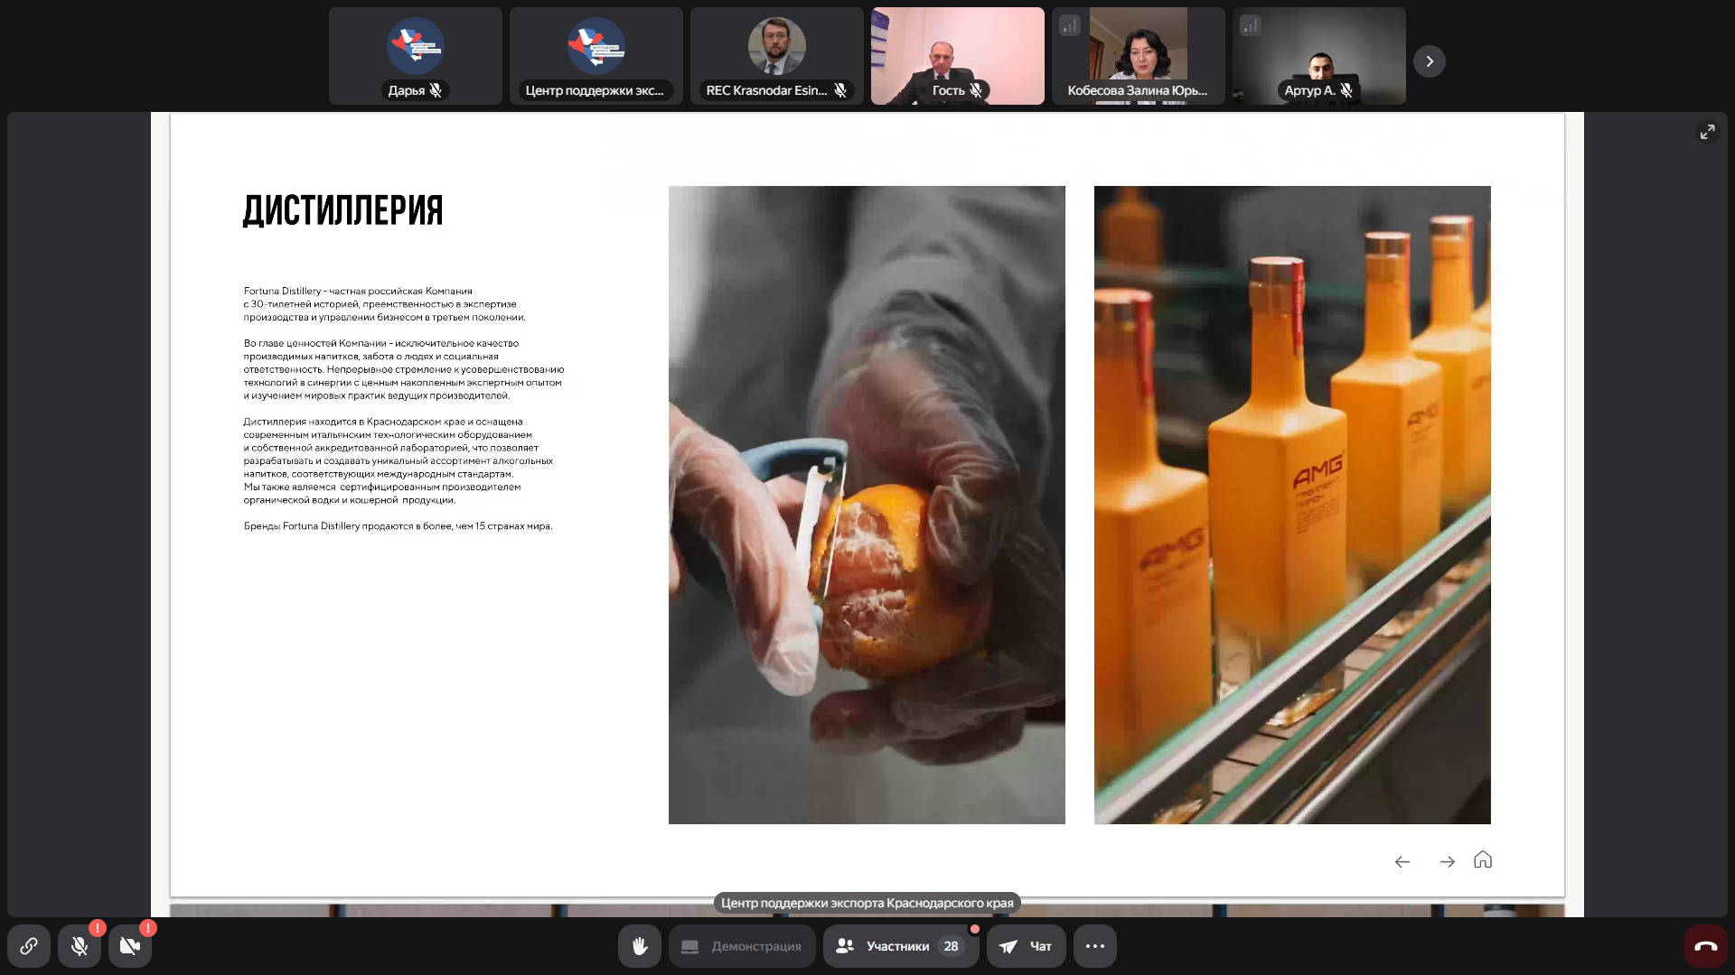This screenshot has width=1735, height=975.
Task: Click connection signal icon on Артур А. tile
Action: (1251, 26)
